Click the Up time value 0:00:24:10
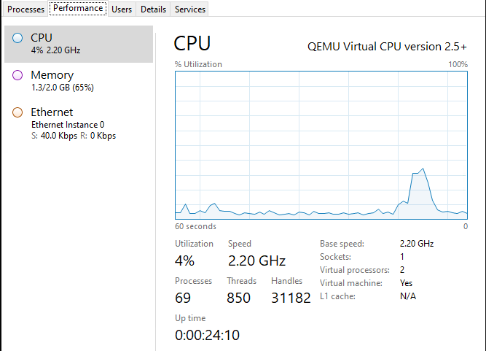The image size is (486, 351). [x=207, y=335]
